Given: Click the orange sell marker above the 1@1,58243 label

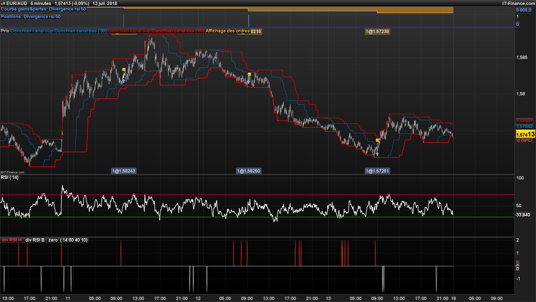Looking at the screenshot, I should click(x=124, y=69).
